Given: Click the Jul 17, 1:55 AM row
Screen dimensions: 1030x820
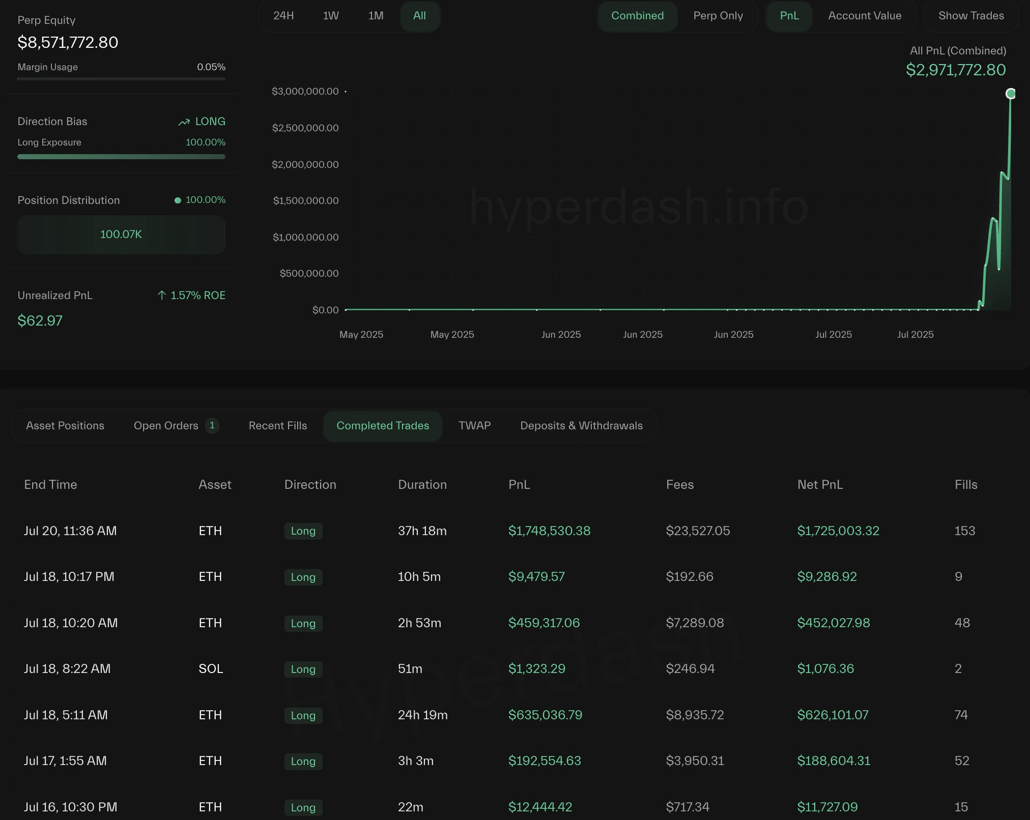Looking at the screenshot, I should pos(511,761).
